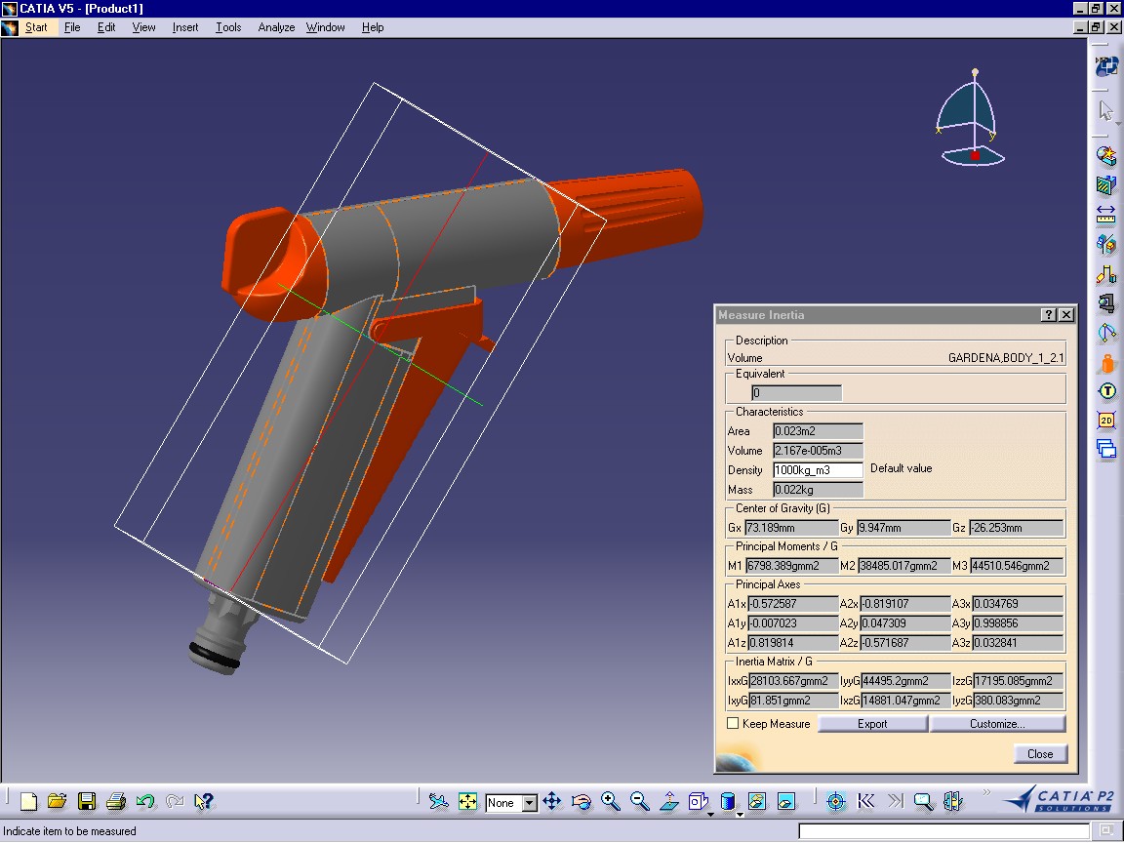This screenshot has height=843, width=1124.
Task: Activate the Pan view tool
Action: point(551,802)
